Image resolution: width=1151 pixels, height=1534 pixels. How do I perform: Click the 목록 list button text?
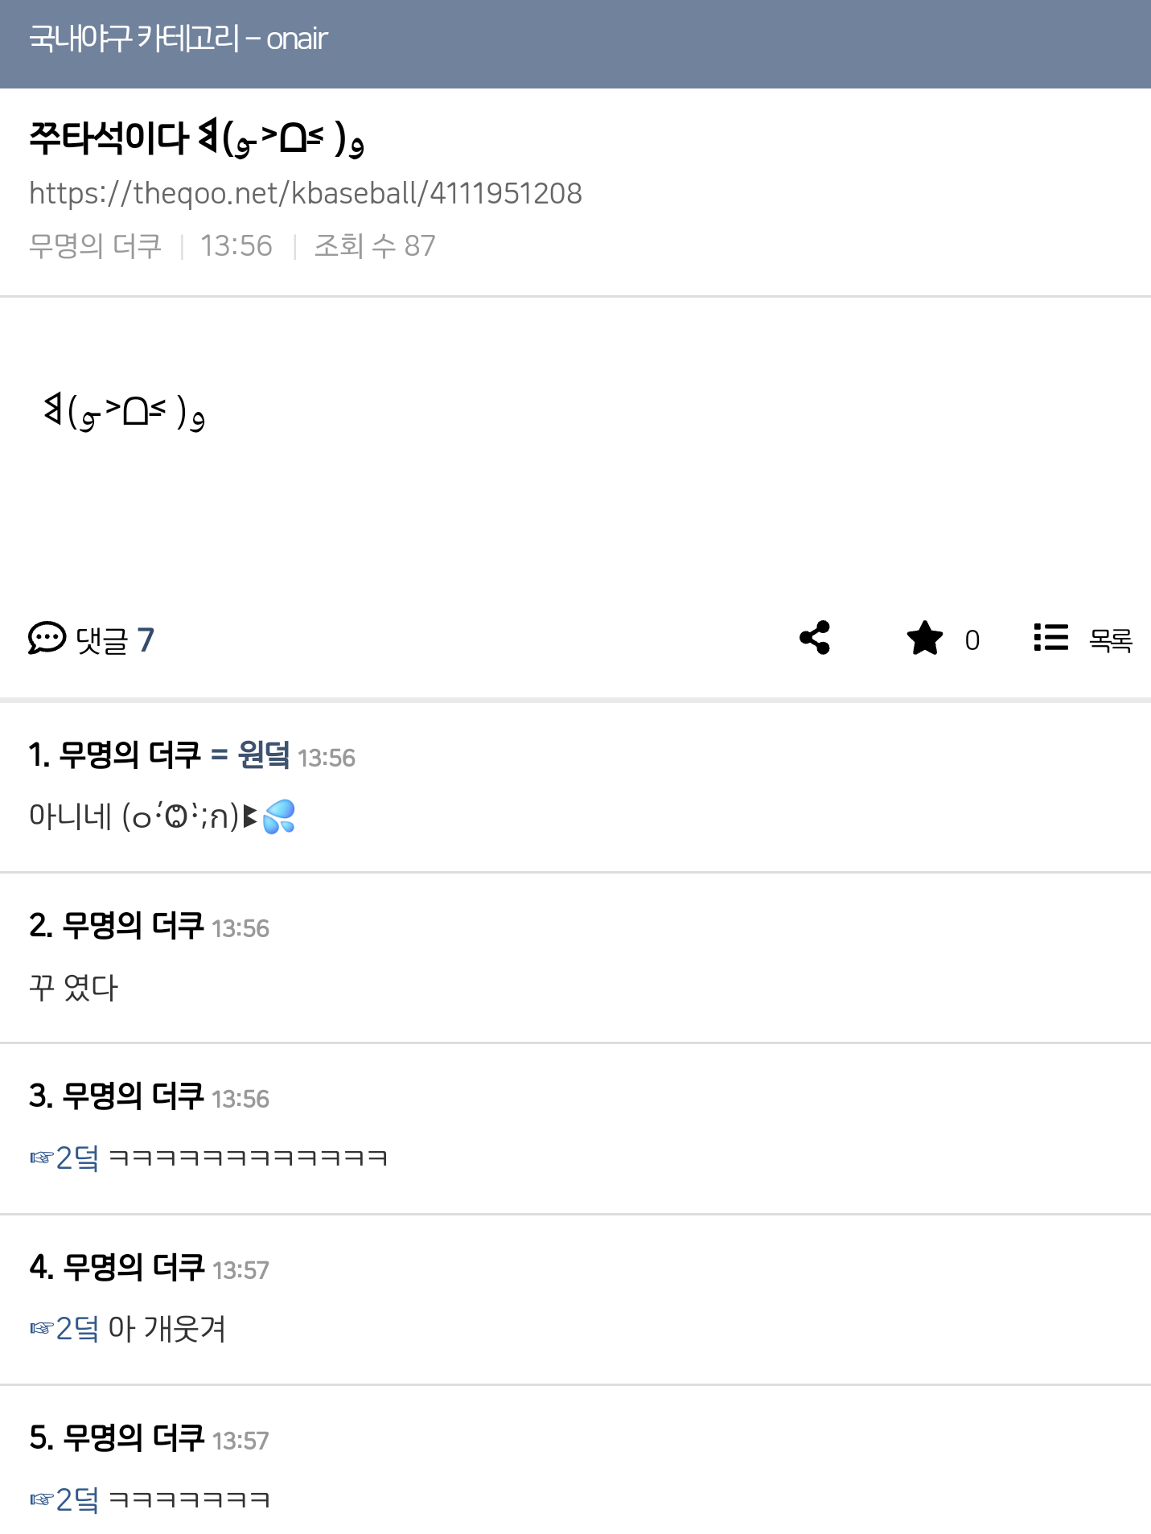(x=1110, y=640)
